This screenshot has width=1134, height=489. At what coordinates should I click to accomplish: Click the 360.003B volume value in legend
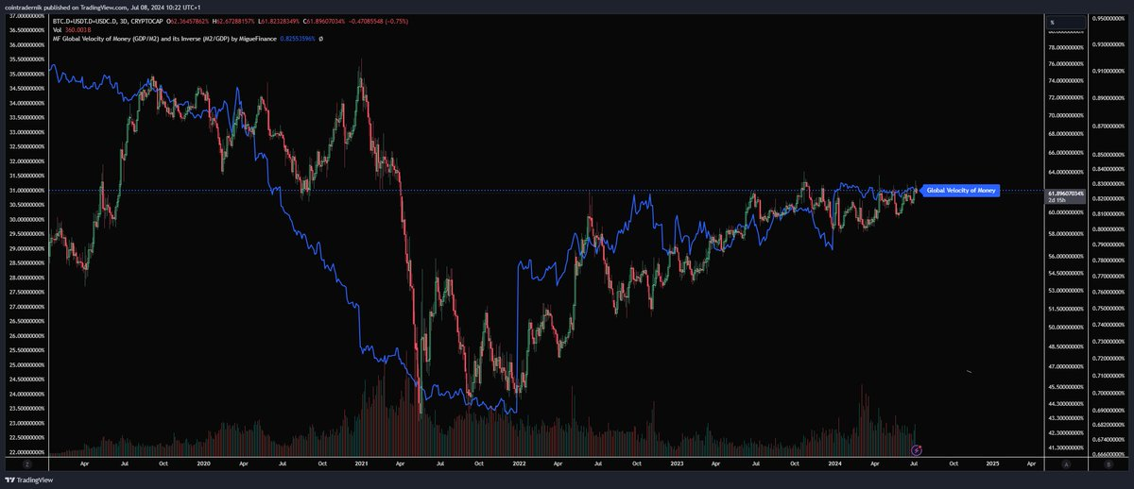84,28
